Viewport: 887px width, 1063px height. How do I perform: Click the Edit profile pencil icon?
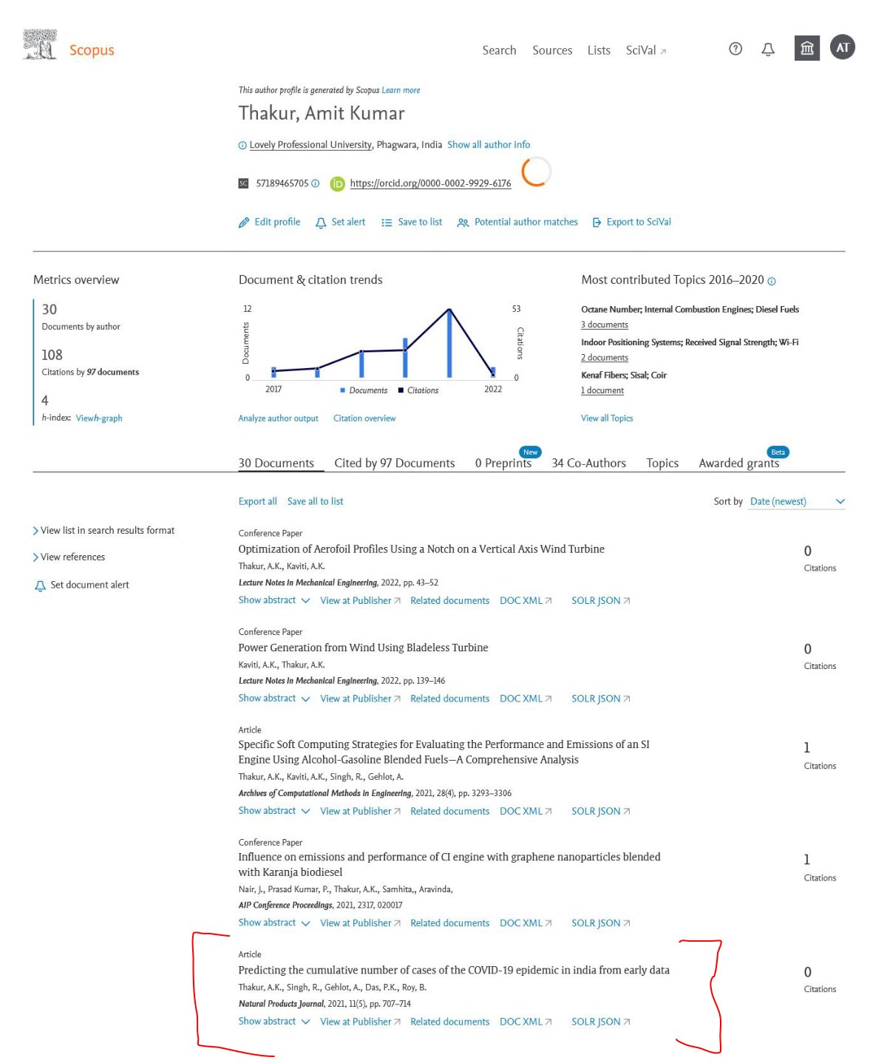(x=244, y=223)
